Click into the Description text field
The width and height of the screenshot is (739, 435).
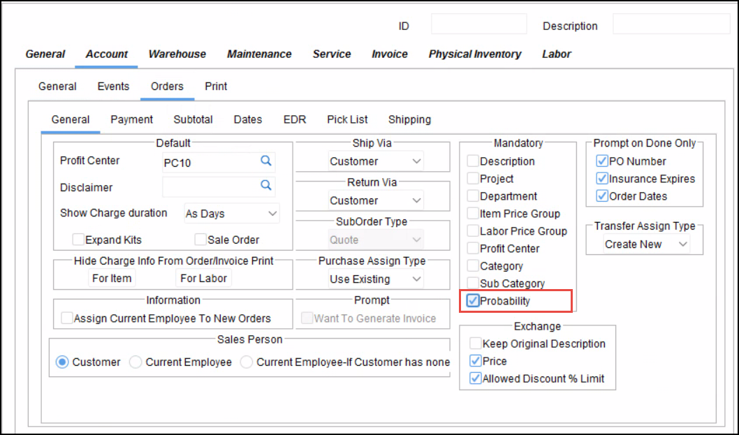[x=671, y=24]
